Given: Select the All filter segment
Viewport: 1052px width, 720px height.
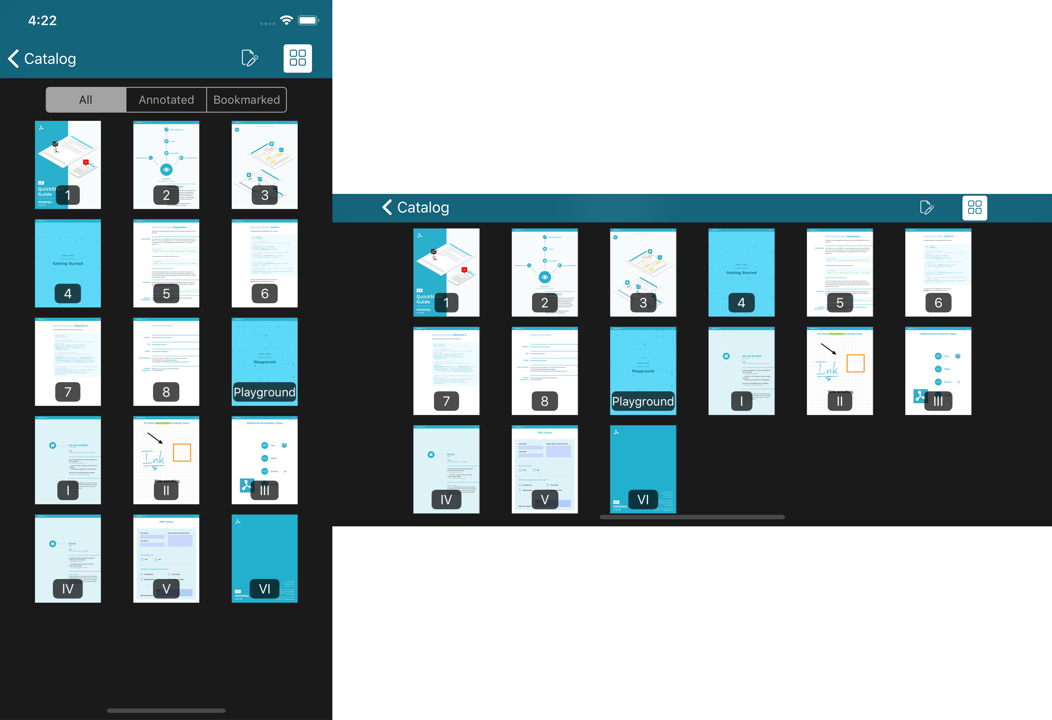Looking at the screenshot, I should coord(86,100).
